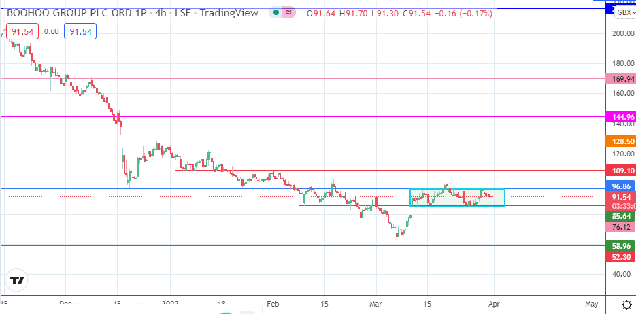Click the low value L91.30

point(385,14)
